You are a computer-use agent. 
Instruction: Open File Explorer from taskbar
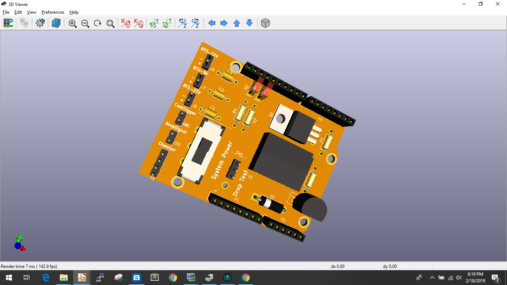(x=64, y=278)
